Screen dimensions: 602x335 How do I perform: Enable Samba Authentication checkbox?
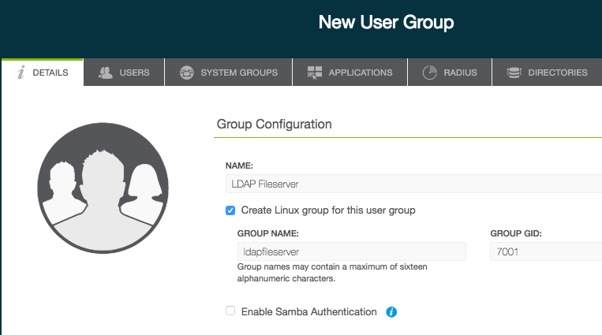point(230,311)
